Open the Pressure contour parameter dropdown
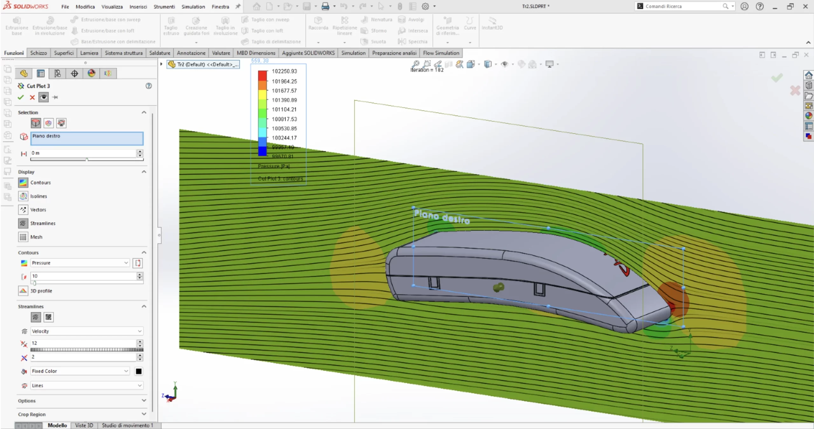Screen dimensions: 814x429 [126, 263]
